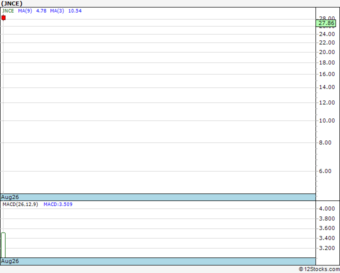Click the 6.00 price axis label

(325, 171)
